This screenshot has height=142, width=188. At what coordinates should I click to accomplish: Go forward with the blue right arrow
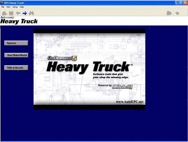click(25, 13)
